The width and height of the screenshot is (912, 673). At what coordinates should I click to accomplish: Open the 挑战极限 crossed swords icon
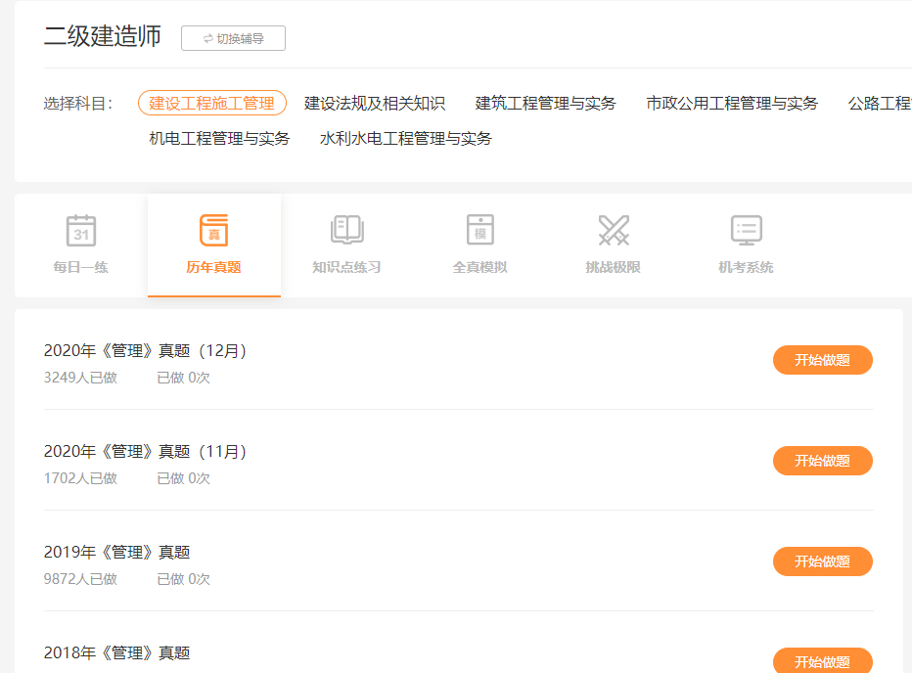[613, 231]
